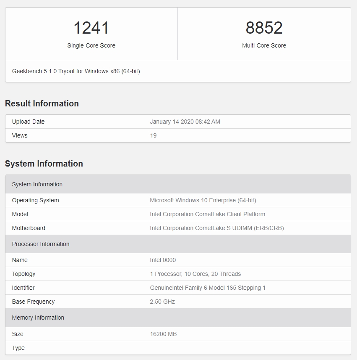
Task: Click the Multi-Core Score value 8852
Action: click(x=264, y=28)
